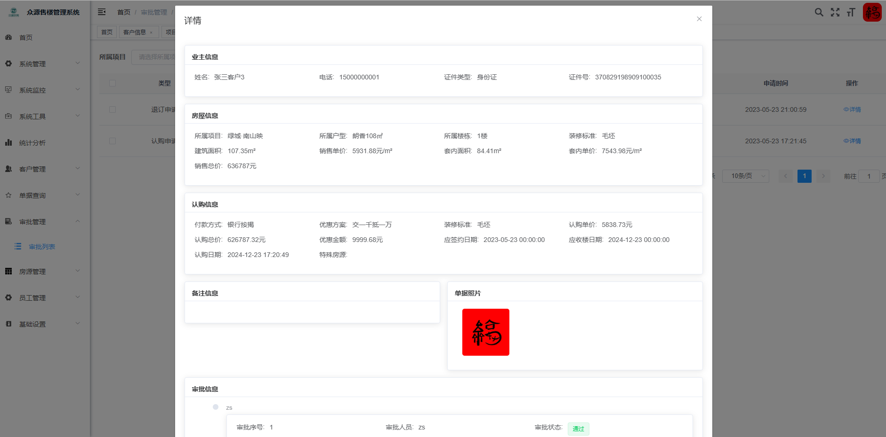Image resolution: width=886 pixels, height=437 pixels.
Task: Click the 系统工具 toolbox icon
Action: pyautogui.click(x=8, y=116)
